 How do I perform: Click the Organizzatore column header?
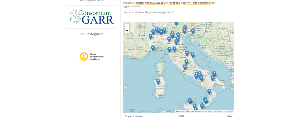pos(134,116)
